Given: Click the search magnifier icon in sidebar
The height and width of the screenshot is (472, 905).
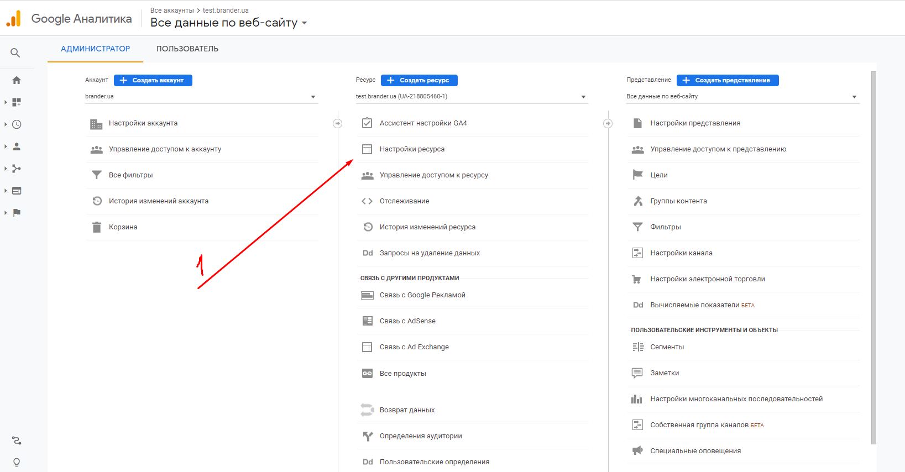Looking at the screenshot, I should 15,53.
